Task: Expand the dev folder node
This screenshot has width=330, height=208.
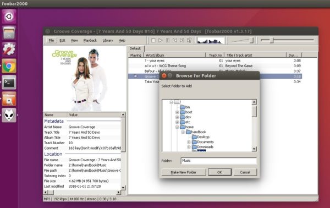Action: (x=177, y=117)
